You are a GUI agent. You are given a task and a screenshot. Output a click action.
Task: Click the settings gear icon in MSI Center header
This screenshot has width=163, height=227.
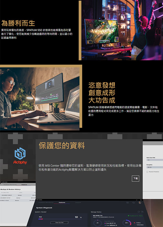pyautogui.click(x=134, y=203)
